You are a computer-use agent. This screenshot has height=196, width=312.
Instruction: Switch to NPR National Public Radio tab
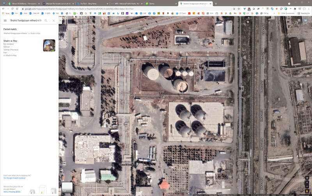tap(127, 3)
